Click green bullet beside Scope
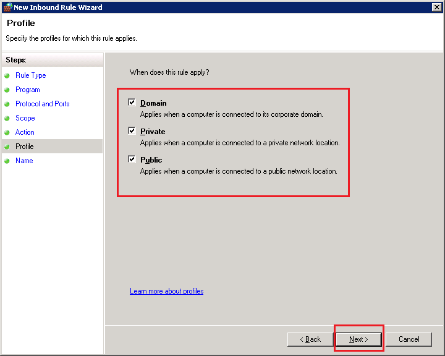The image size is (445, 356). (x=7, y=119)
